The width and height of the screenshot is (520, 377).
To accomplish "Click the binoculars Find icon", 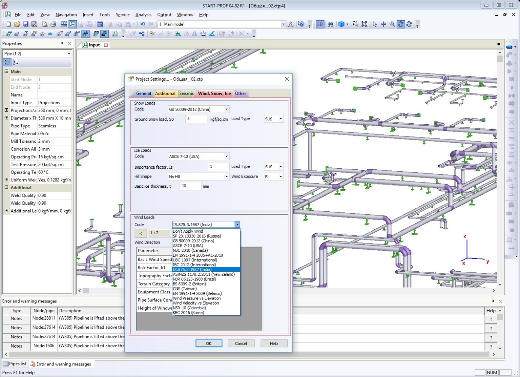I will click(330, 24).
